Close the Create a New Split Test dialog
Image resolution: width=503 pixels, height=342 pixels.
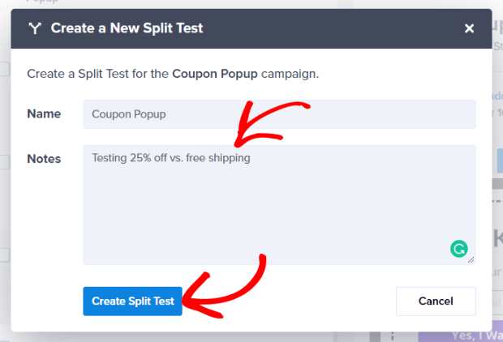(469, 28)
